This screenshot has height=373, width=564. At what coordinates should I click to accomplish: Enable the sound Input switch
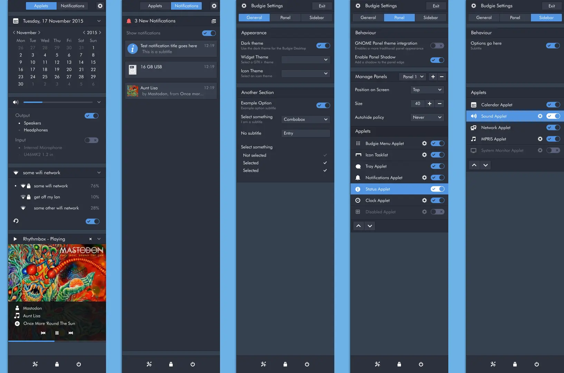[92, 140]
